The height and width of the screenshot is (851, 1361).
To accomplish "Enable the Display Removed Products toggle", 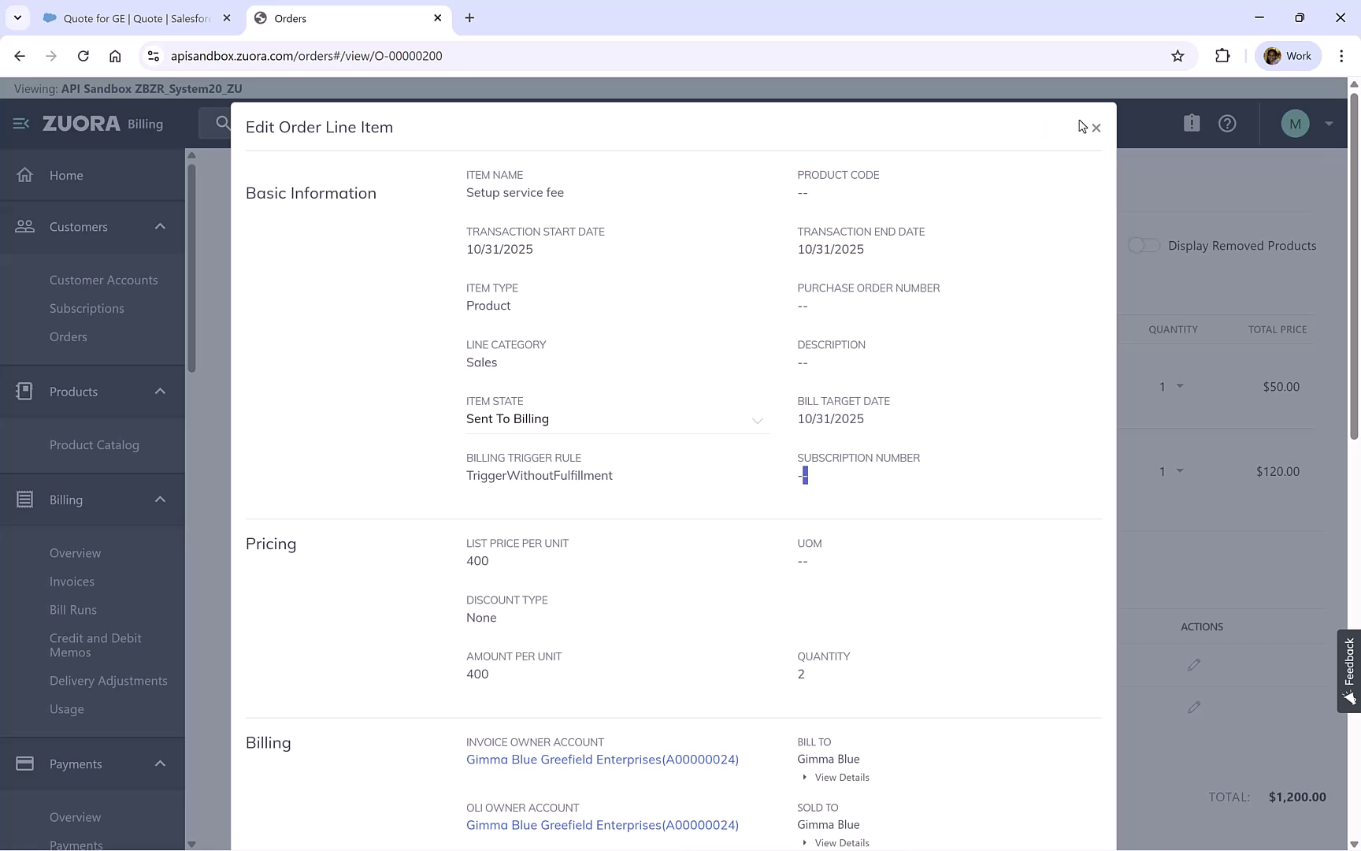I will 1144,245.
